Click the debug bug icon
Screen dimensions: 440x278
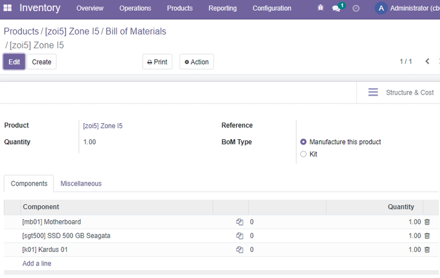pos(320,8)
